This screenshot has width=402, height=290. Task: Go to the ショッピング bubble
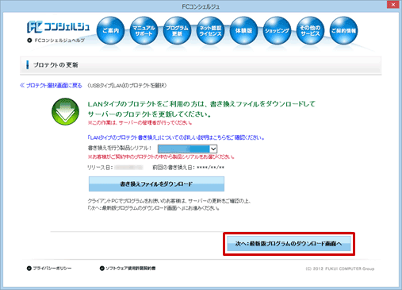click(277, 30)
